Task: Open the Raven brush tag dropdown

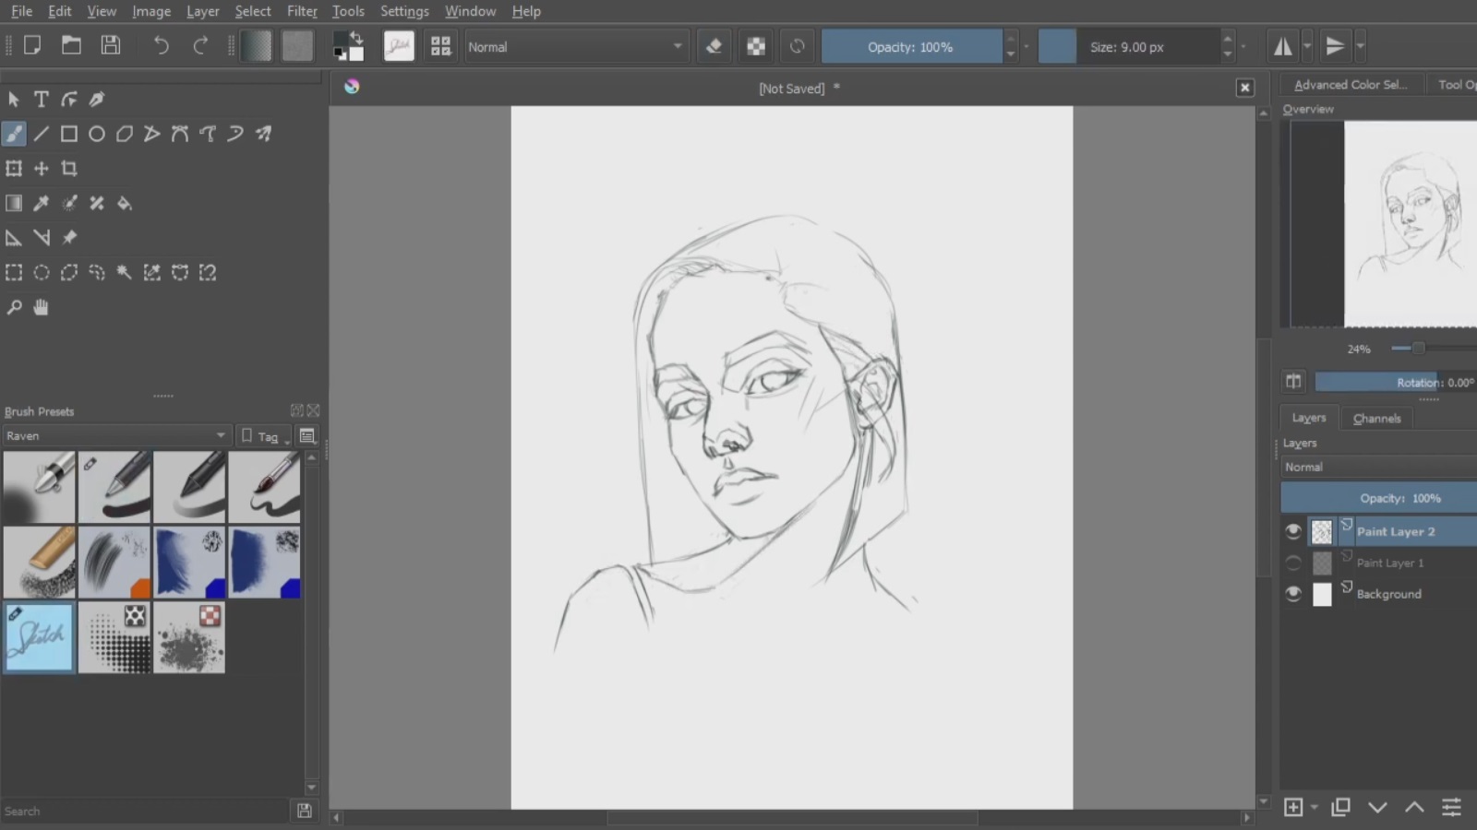Action: [115, 435]
